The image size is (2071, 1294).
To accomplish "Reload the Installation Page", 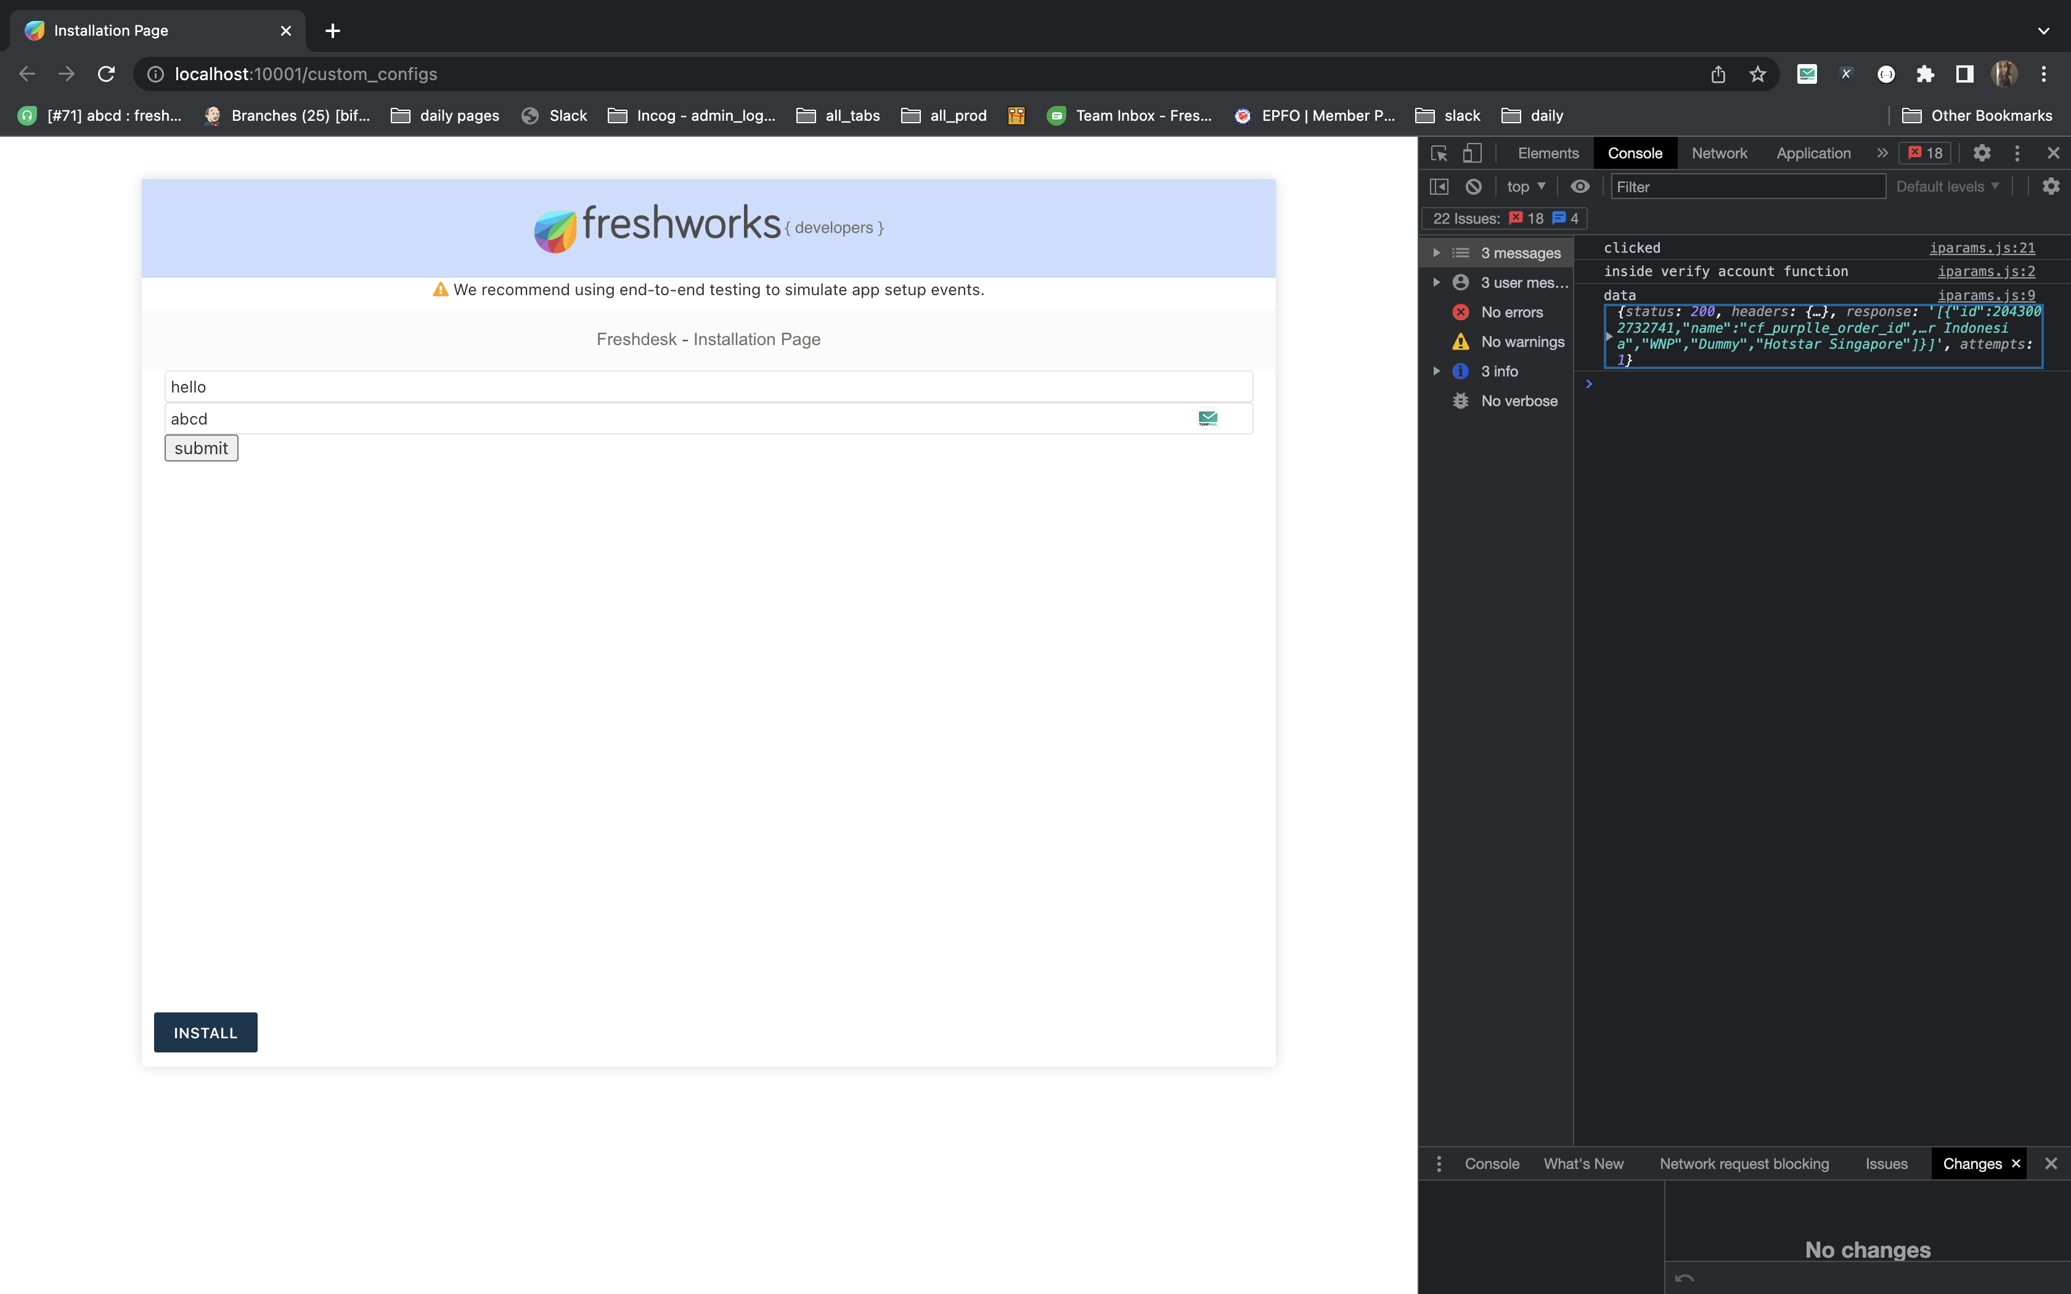I will [x=106, y=75].
